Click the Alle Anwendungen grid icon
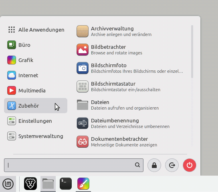The image size is (218, 192). [x=12, y=30]
